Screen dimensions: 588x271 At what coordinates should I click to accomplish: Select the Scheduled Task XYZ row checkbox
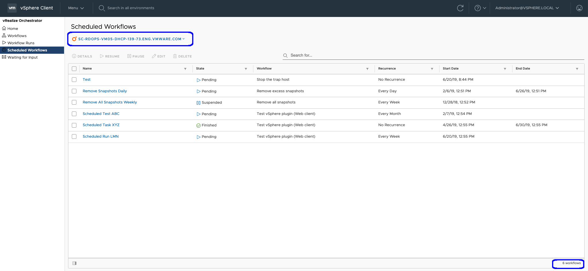pyautogui.click(x=74, y=125)
